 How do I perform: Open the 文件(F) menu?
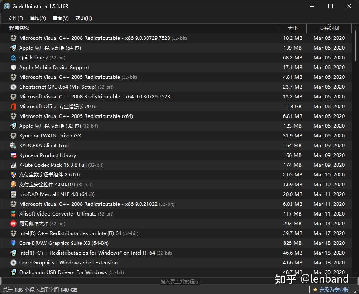click(15, 18)
